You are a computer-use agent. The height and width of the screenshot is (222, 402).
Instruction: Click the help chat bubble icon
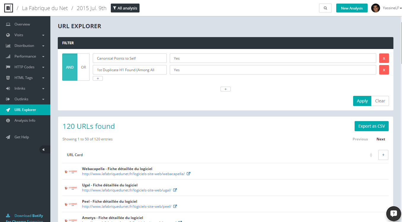coord(393,213)
